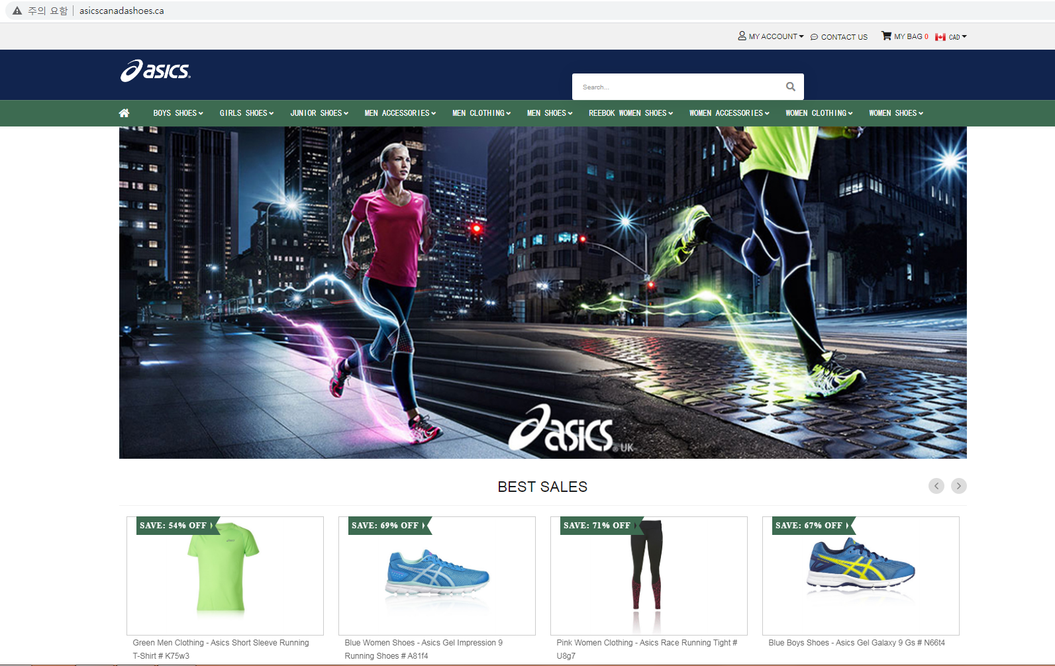The height and width of the screenshot is (666, 1055).
Task: Click the SAVE: 69% OFF badge
Action: pos(389,526)
